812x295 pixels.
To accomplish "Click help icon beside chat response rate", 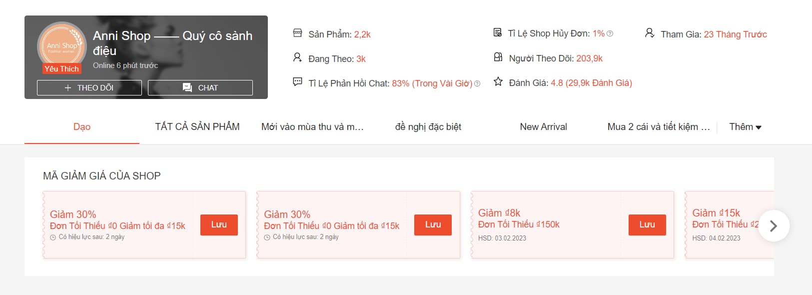I will point(477,83).
